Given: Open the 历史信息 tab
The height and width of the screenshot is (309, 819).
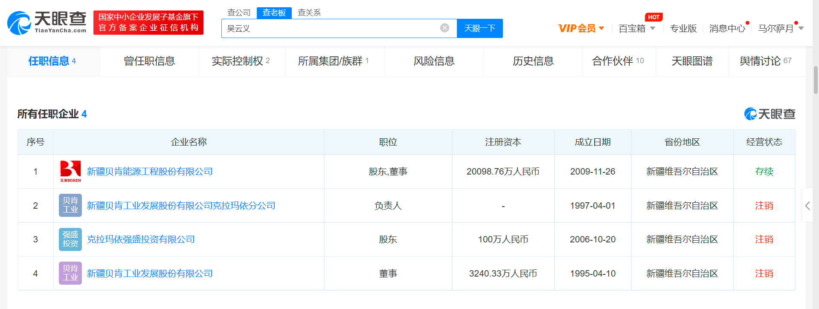Looking at the screenshot, I should click(533, 61).
